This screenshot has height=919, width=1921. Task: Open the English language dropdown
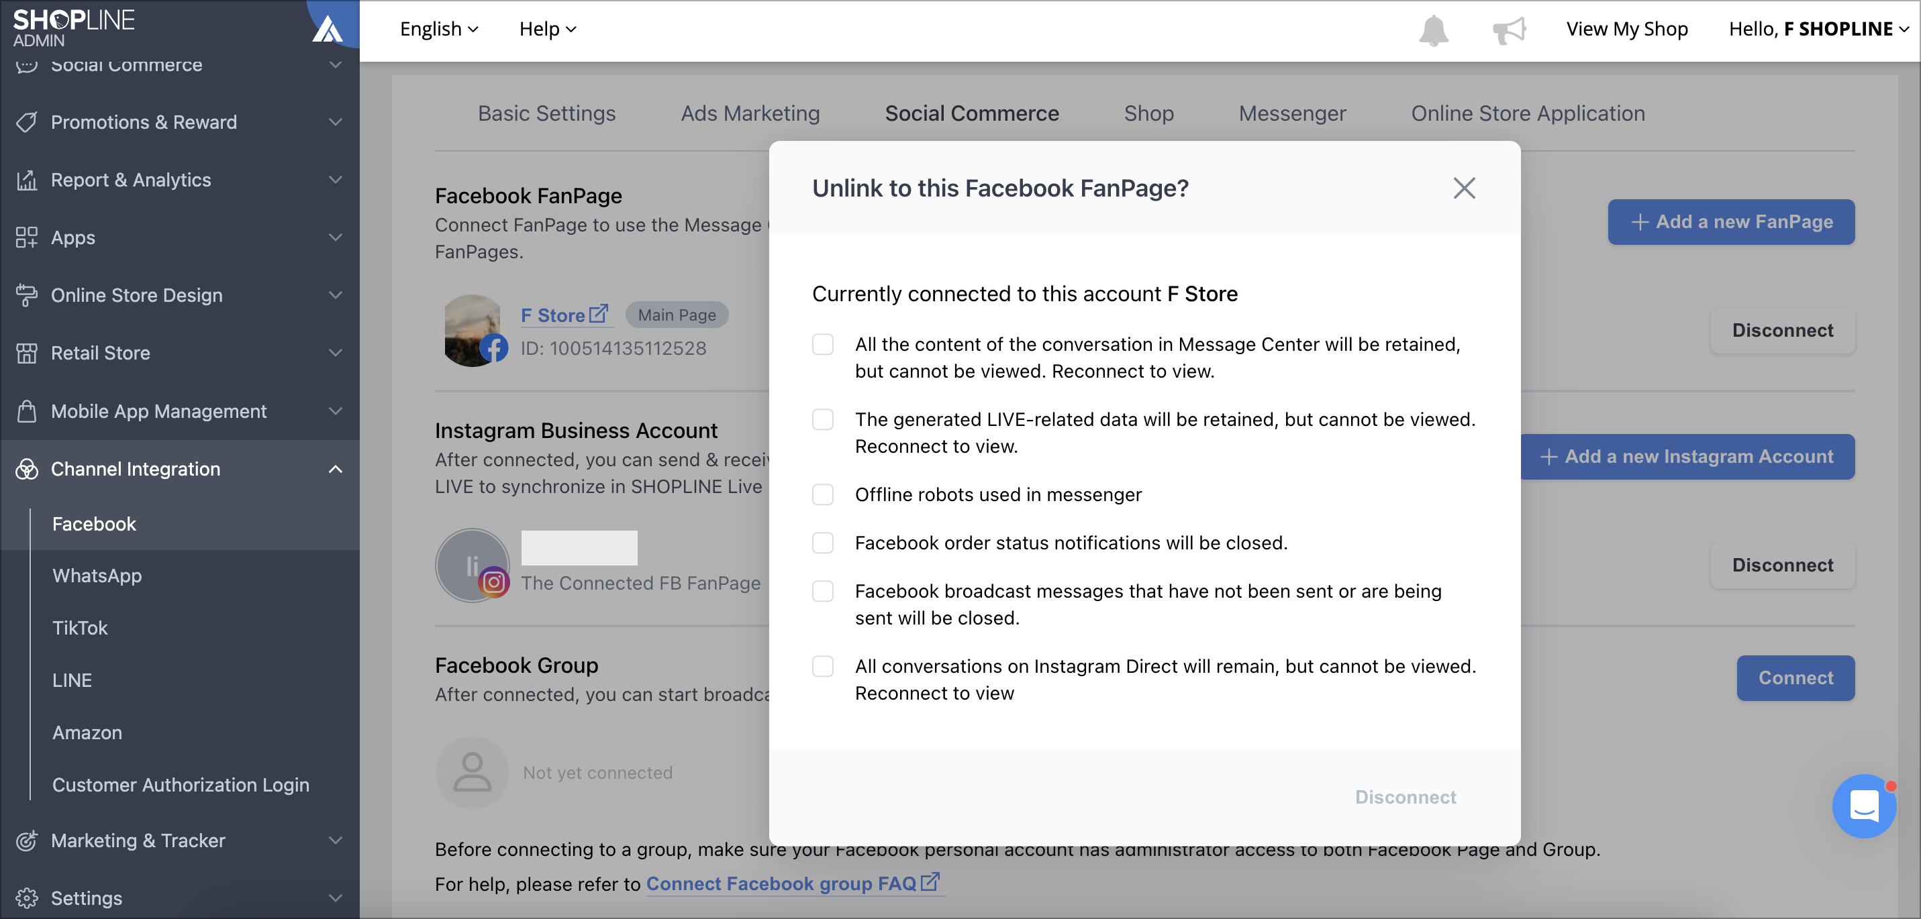(438, 28)
